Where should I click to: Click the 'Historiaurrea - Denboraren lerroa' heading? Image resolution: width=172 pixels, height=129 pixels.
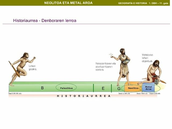[45, 20]
